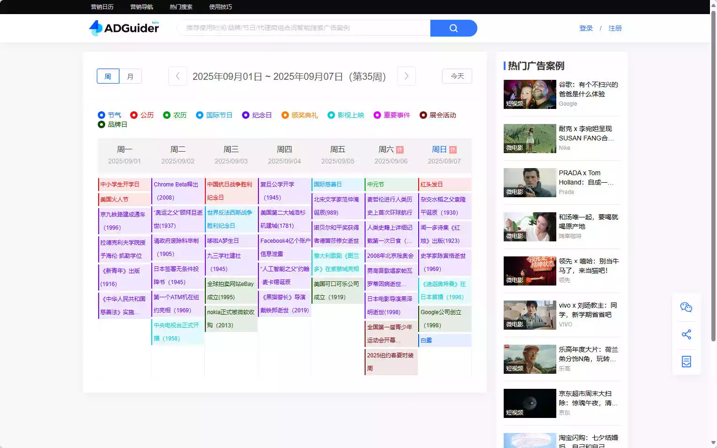
Task: Open the 谷歌 ad case thumbnail
Action: coord(530,94)
